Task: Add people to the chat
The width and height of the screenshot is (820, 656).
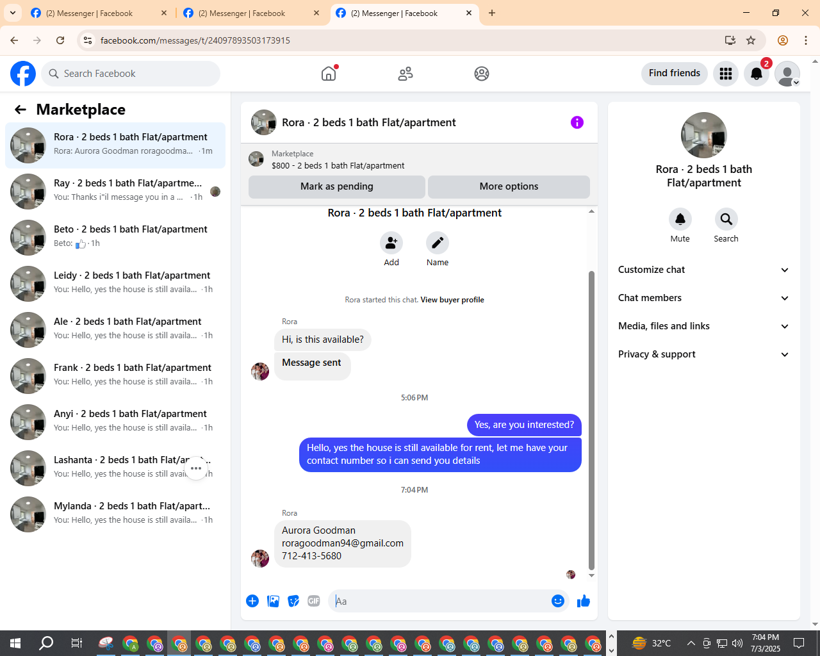Action: [x=391, y=243]
